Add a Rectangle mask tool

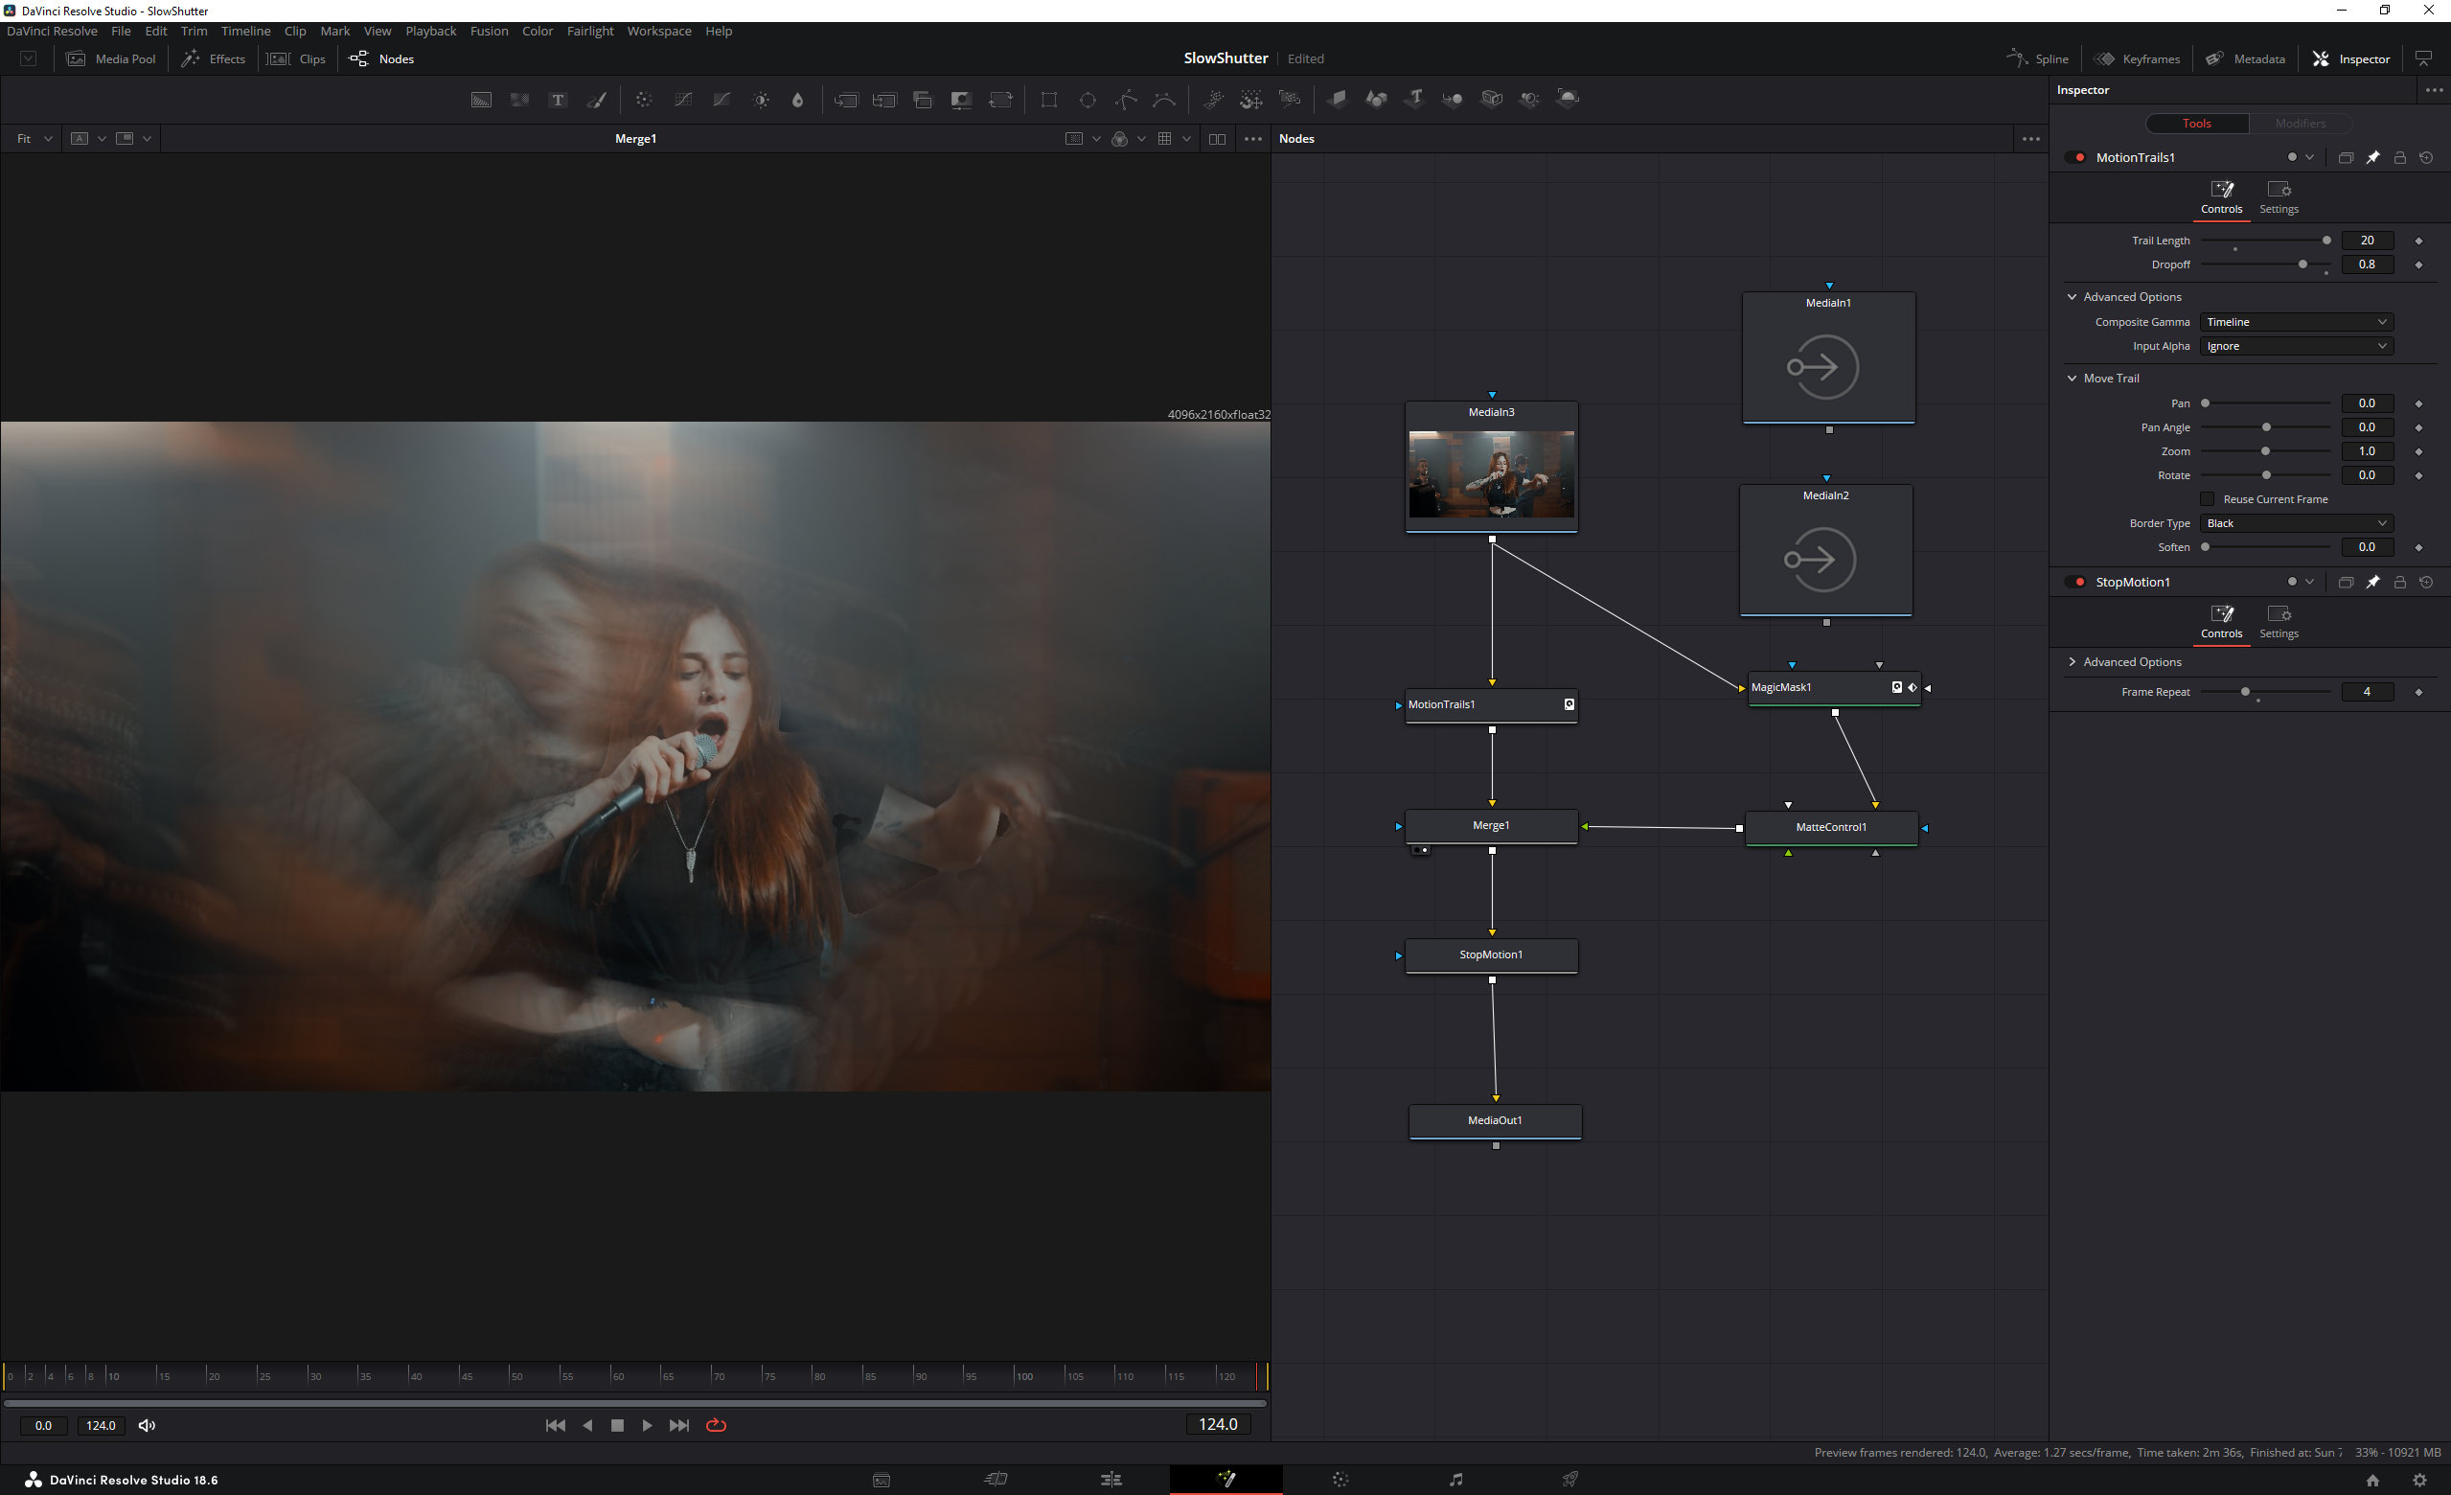1048,100
